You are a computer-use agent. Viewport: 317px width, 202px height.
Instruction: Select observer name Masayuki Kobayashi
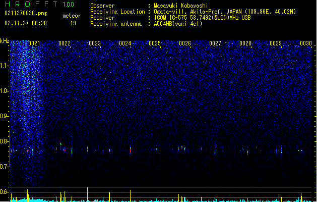click(181, 6)
